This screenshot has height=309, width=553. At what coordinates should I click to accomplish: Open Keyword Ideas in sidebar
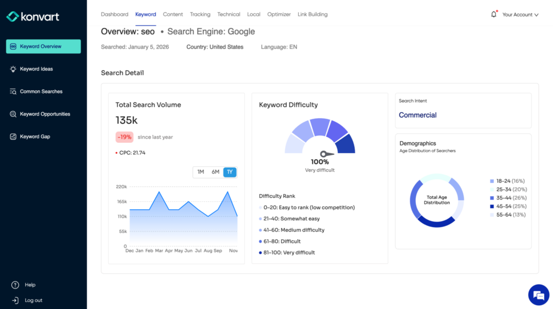(x=43, y=69)
